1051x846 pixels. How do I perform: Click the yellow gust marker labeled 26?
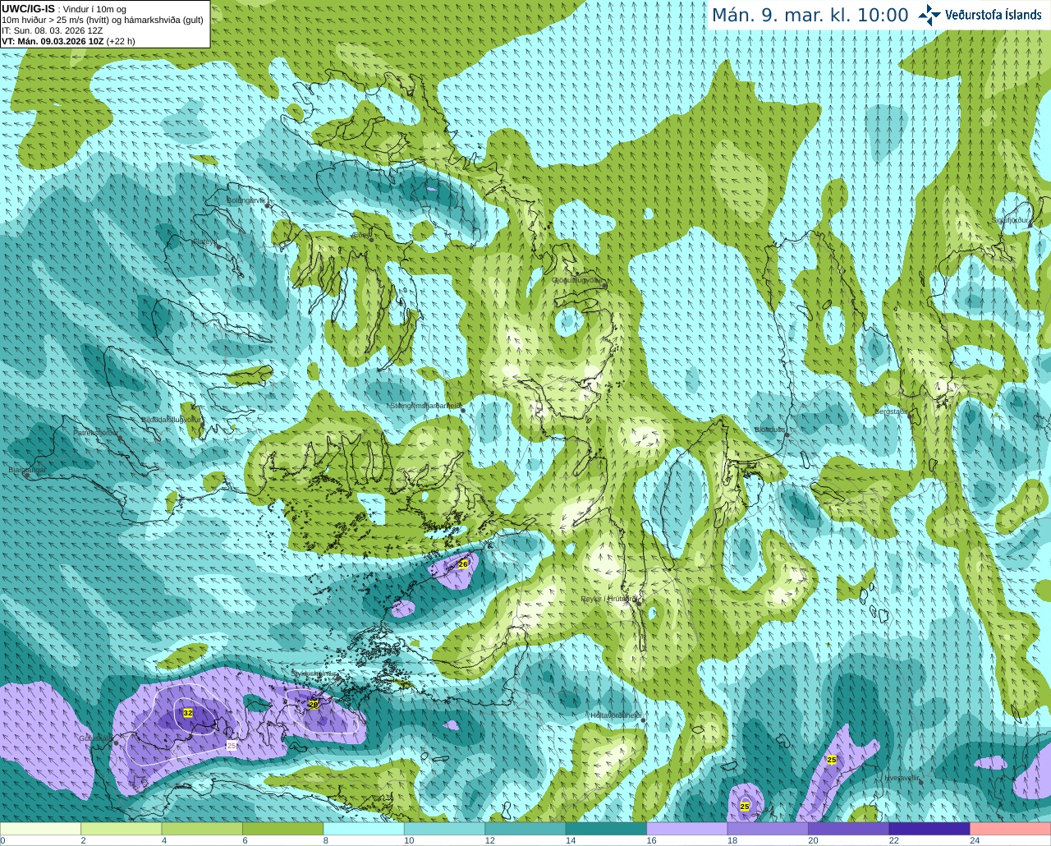(x=463, y=564)
